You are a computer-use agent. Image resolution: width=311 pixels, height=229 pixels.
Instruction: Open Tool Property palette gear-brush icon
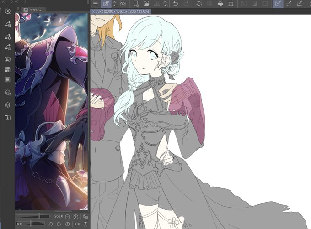click(8, 36)
